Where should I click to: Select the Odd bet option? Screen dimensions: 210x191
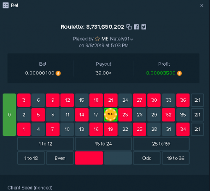tap(147, 158)
